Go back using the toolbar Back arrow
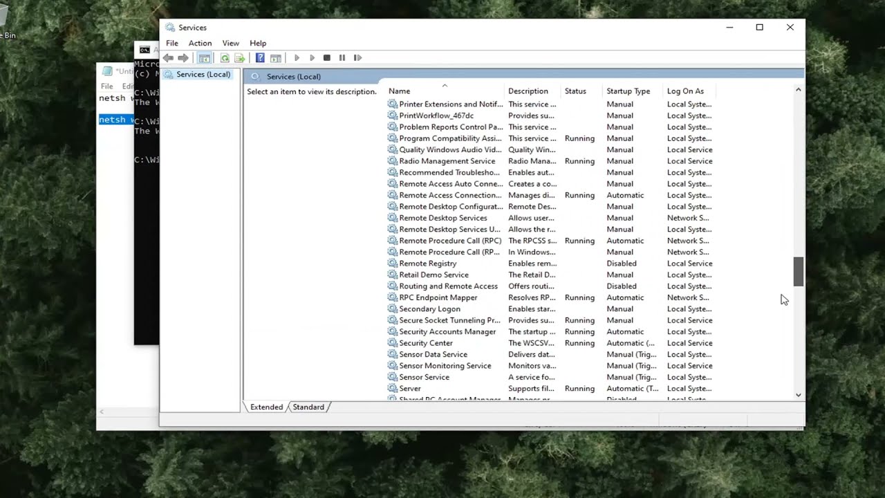Viewport: 885px width, 498px height. pos(168,58)
